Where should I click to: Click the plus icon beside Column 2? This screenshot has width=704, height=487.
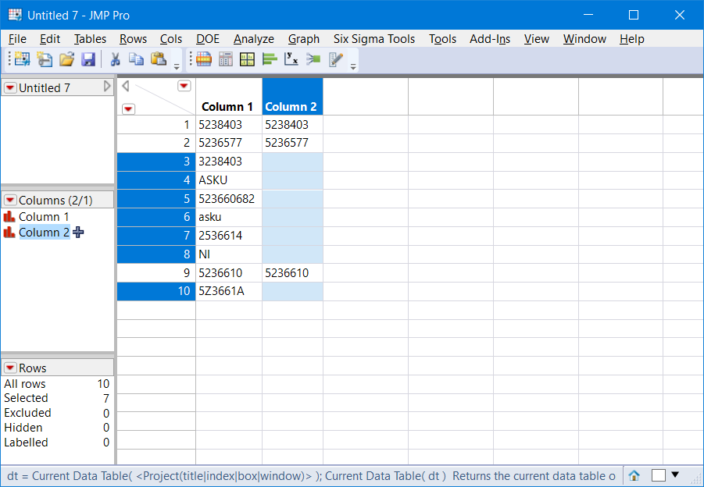[x=77, y=232]
